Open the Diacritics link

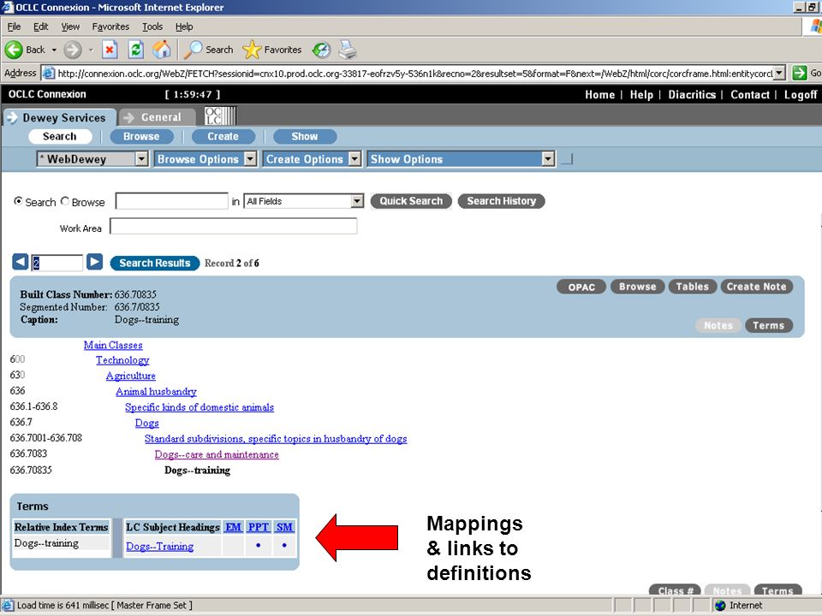[x=692, y=95]
